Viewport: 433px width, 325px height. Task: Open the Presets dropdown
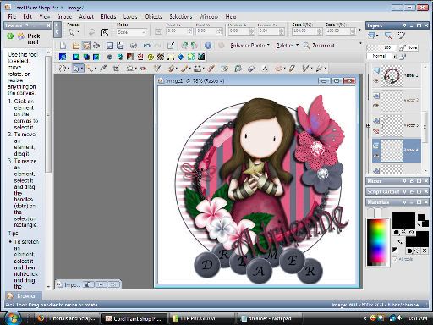(74, 32)
